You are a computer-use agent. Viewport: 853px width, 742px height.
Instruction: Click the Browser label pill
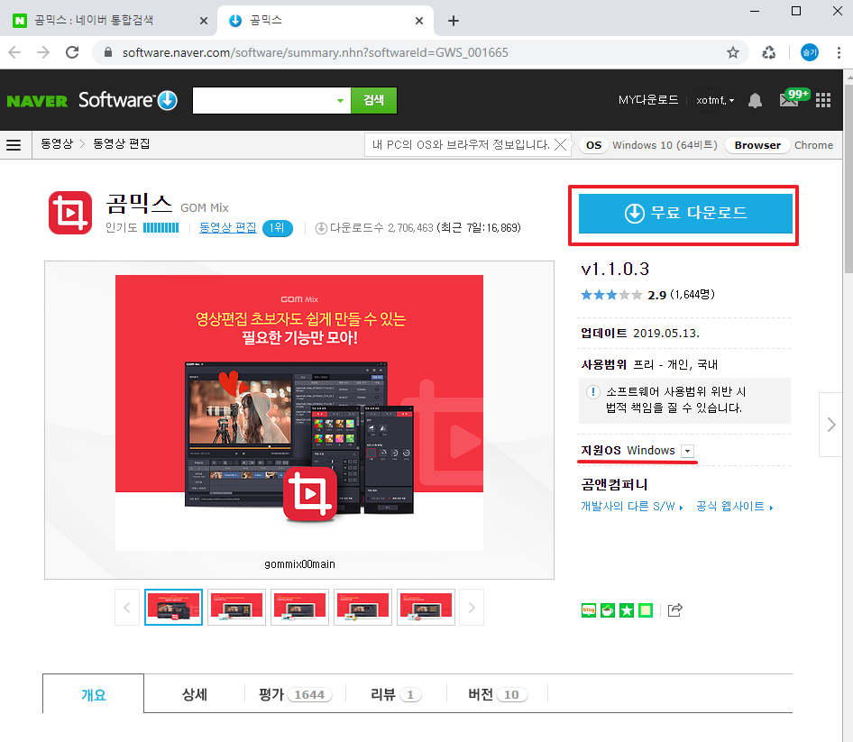(757, 145)
